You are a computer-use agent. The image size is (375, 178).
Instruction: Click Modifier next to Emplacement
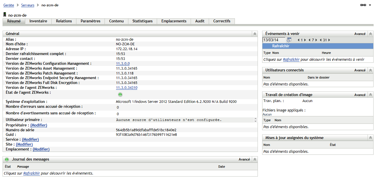pyautogui.click(x=41, y=149)
